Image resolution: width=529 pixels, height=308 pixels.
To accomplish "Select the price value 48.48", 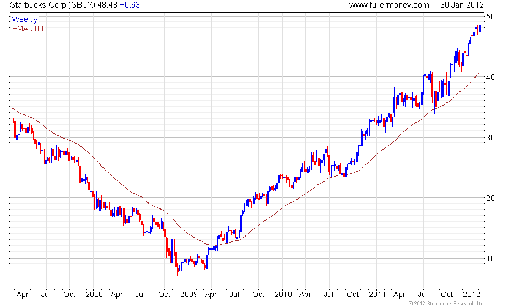I will pos(107,5).
